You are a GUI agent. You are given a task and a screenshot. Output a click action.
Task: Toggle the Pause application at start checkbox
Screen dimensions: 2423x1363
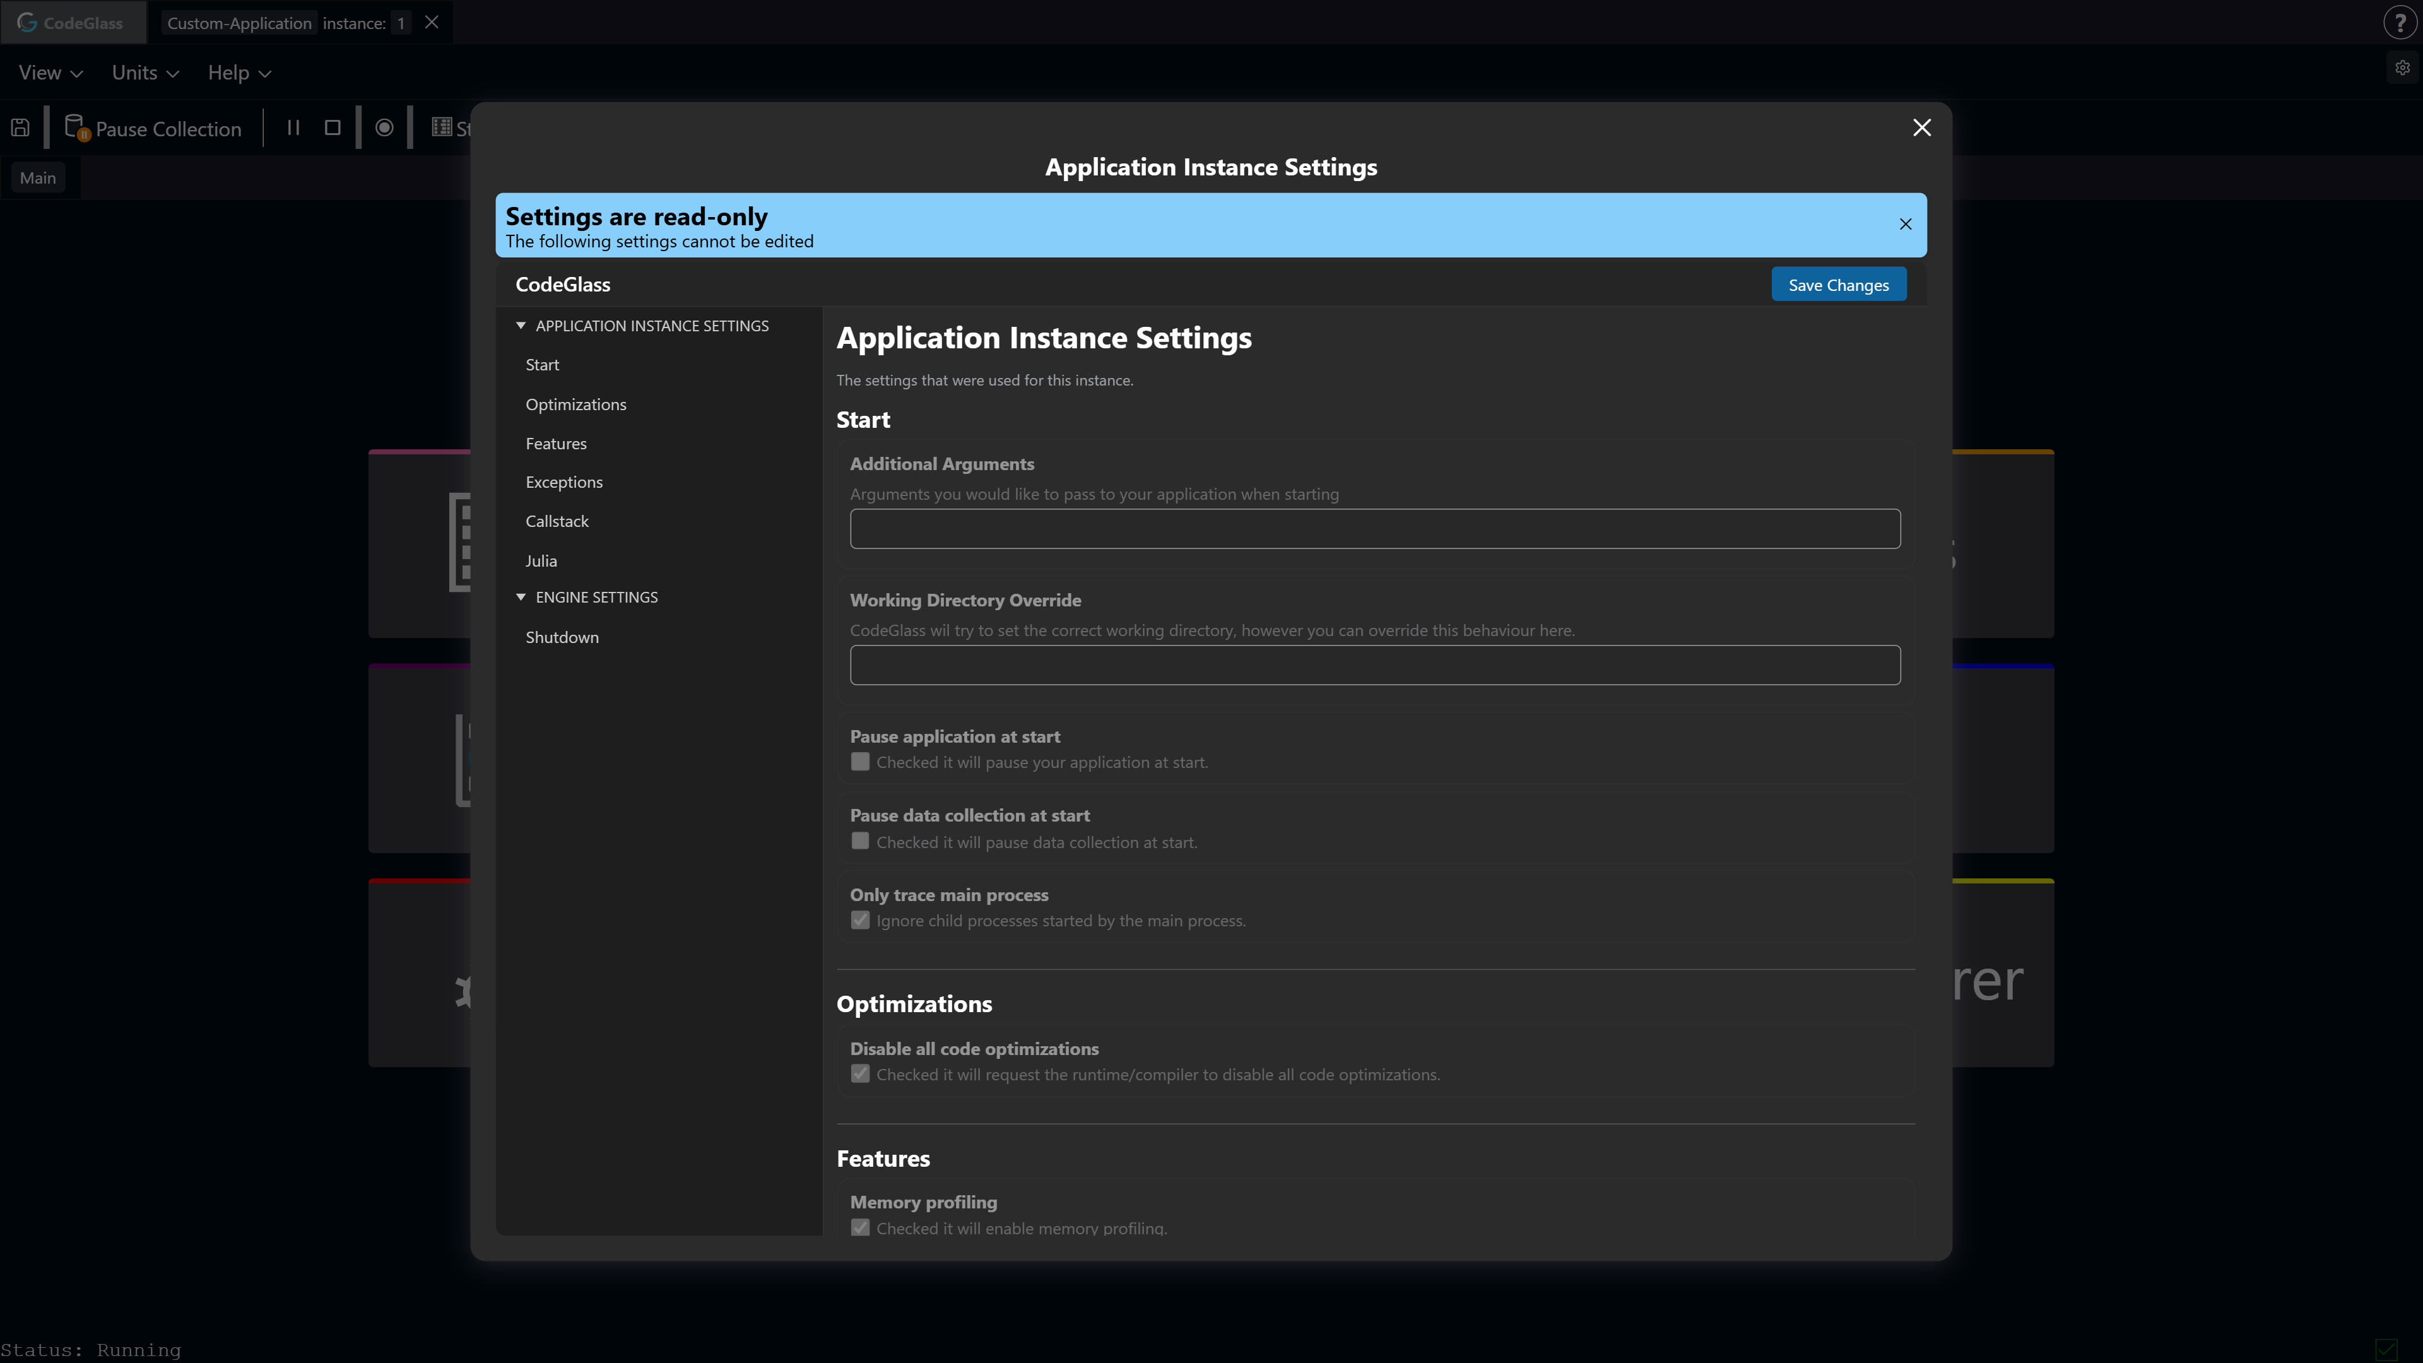859,762
